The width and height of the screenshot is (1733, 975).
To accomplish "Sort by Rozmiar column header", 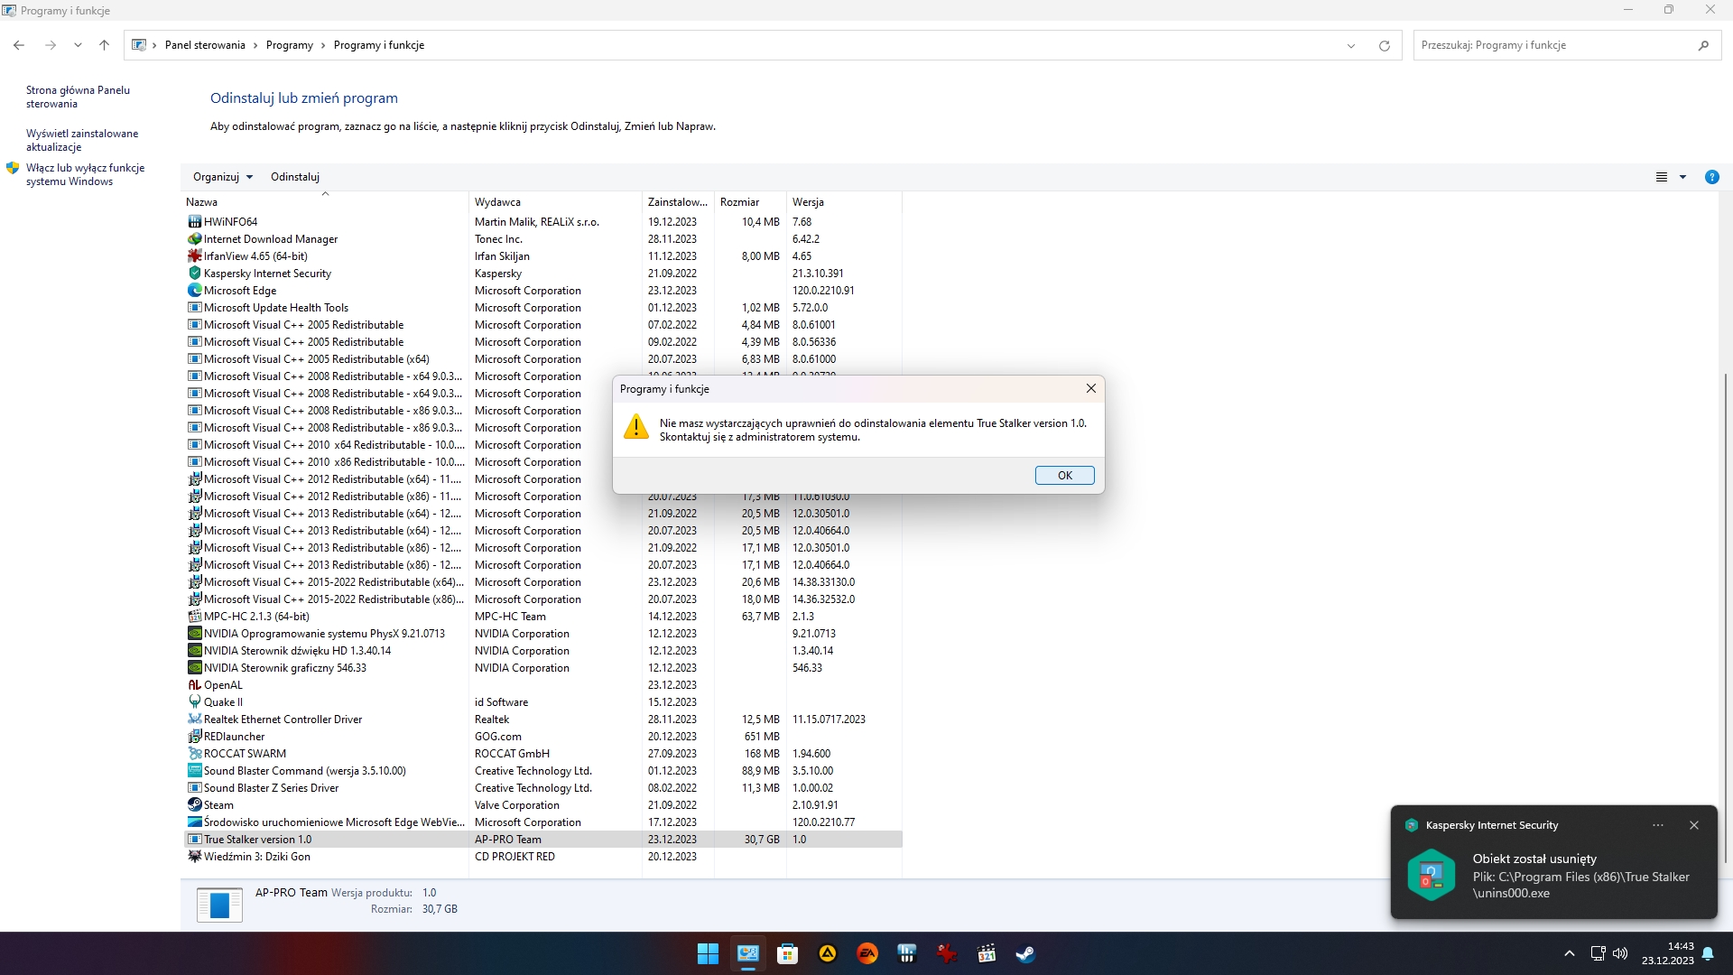I will coord(750,202).
